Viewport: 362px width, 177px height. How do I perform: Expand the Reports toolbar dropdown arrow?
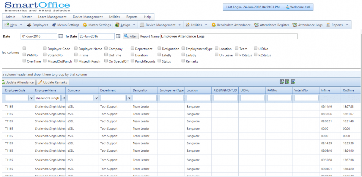pos(347,25)
